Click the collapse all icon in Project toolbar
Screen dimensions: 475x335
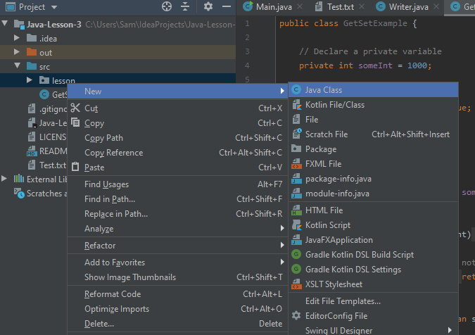pos(185,7)
